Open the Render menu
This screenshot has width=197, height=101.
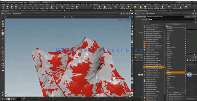click(10, 2)
